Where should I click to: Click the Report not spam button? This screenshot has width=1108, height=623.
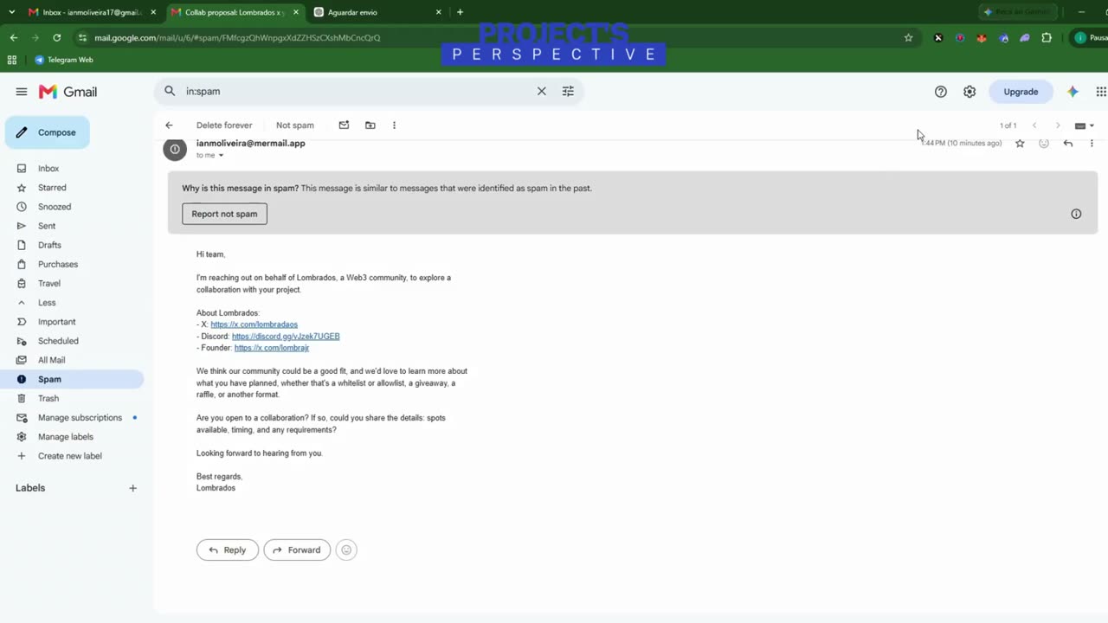[224, 214]
